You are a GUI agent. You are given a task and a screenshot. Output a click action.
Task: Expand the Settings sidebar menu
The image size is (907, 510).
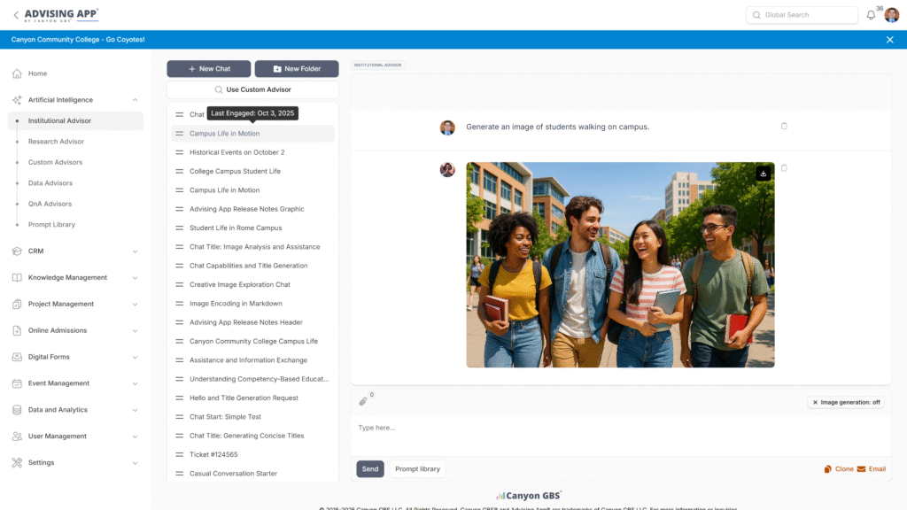(x=135, y=463)
